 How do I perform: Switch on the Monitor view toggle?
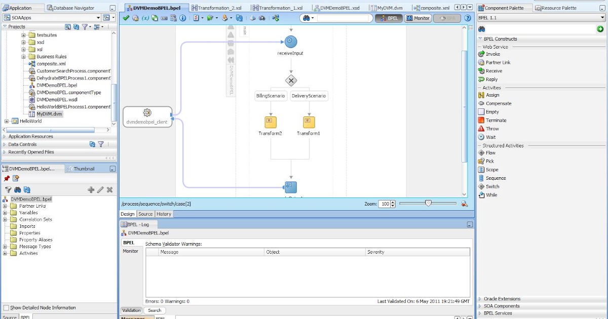(x=417, y=18)
